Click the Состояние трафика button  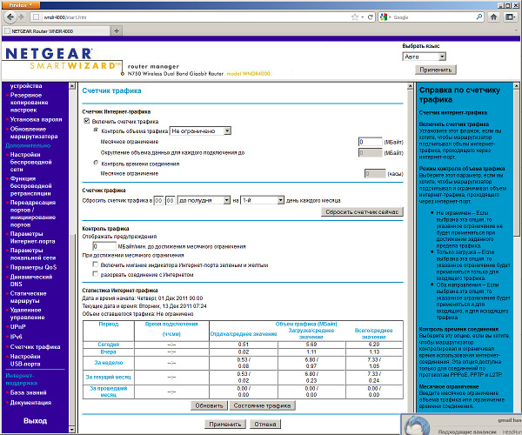(x=263, y=405)
